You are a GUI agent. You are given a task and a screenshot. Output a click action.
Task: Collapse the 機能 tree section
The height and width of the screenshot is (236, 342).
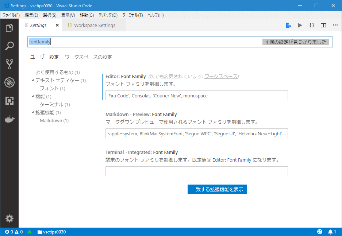(32, 96)
